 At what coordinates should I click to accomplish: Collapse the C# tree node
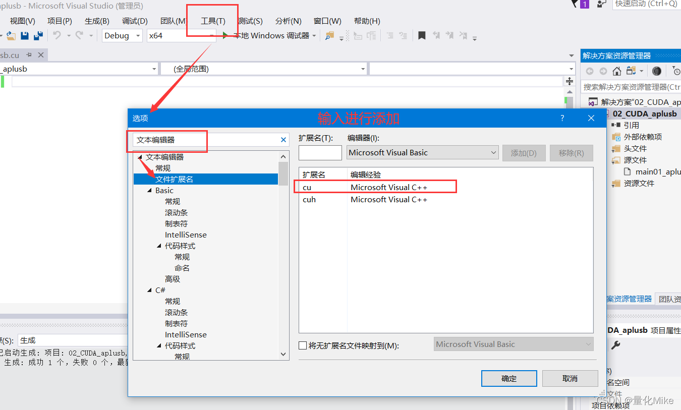pos(149,290)
